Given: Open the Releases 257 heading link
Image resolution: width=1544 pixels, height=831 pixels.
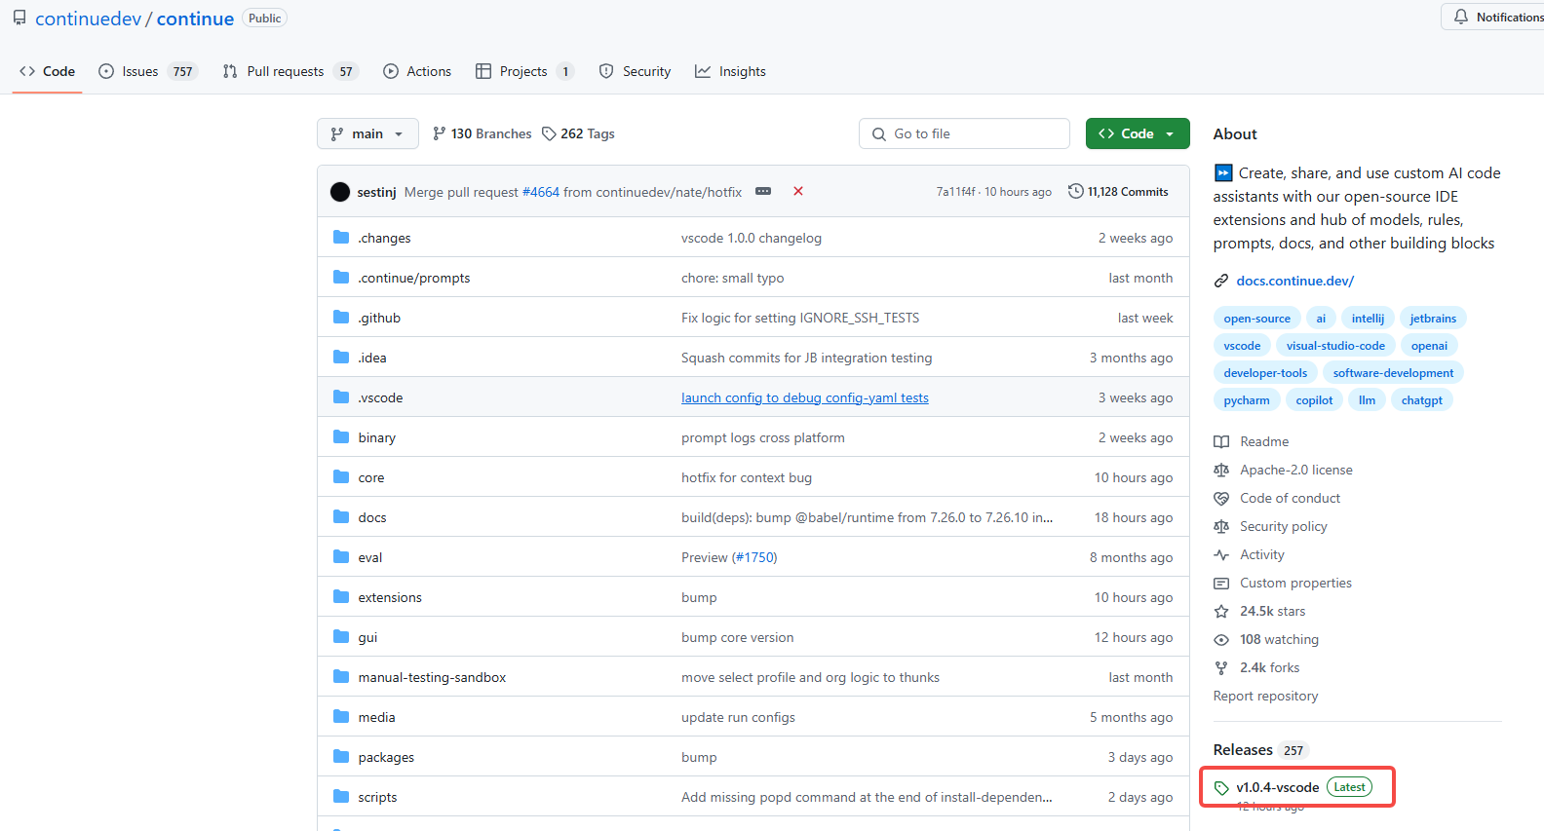Looking at the screenshot, I should (x=1260, y=749).
